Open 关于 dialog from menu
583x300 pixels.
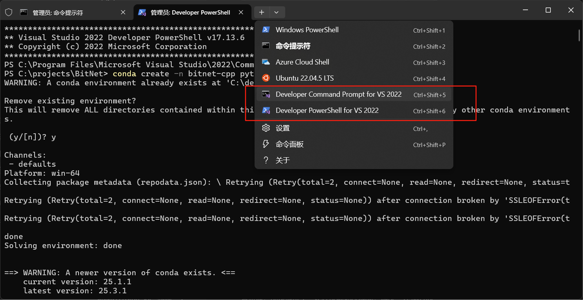[354, 160]
